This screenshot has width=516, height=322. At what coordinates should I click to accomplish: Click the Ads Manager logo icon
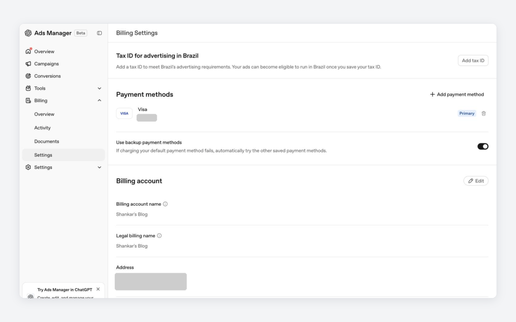(x=28, y=33)
